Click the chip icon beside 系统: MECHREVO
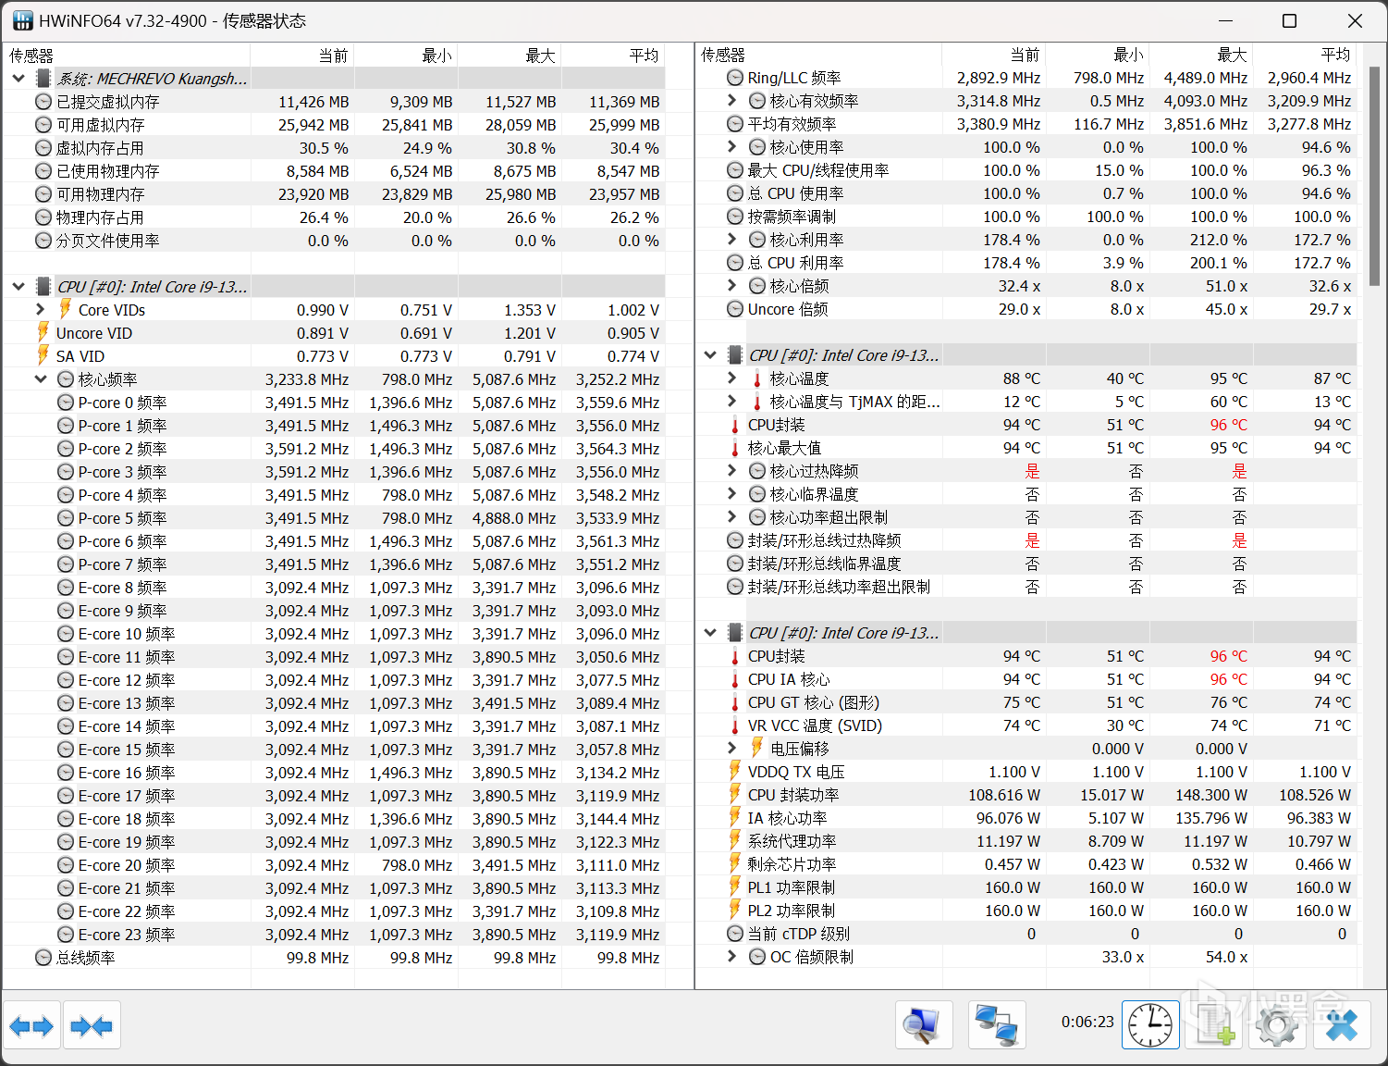 [x=43, y=79]
